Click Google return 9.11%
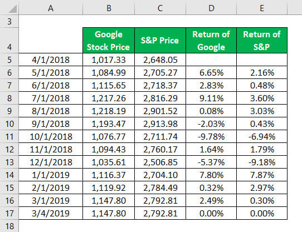 click(211, 98)
